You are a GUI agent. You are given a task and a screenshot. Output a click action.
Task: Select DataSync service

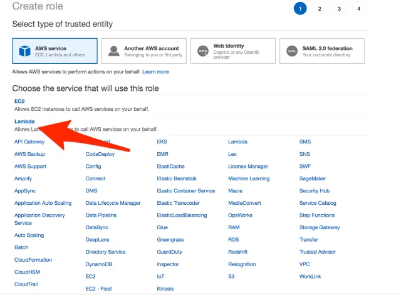click(97, 227)
